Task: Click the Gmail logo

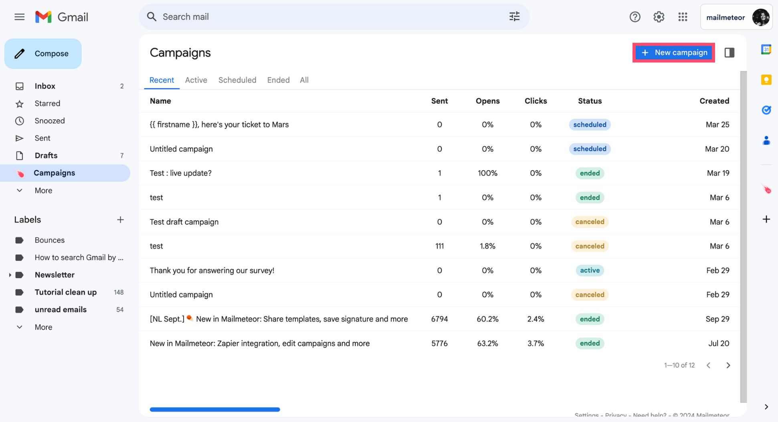Action: pyautogui.click(x=62, y=17)
